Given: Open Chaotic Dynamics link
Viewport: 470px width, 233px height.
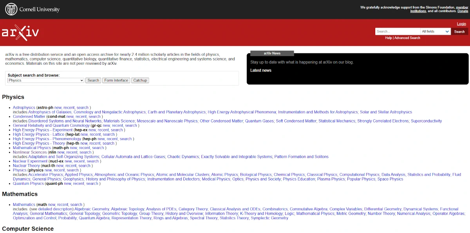Looking at the screenshot, I should click(x=183, y=157).
